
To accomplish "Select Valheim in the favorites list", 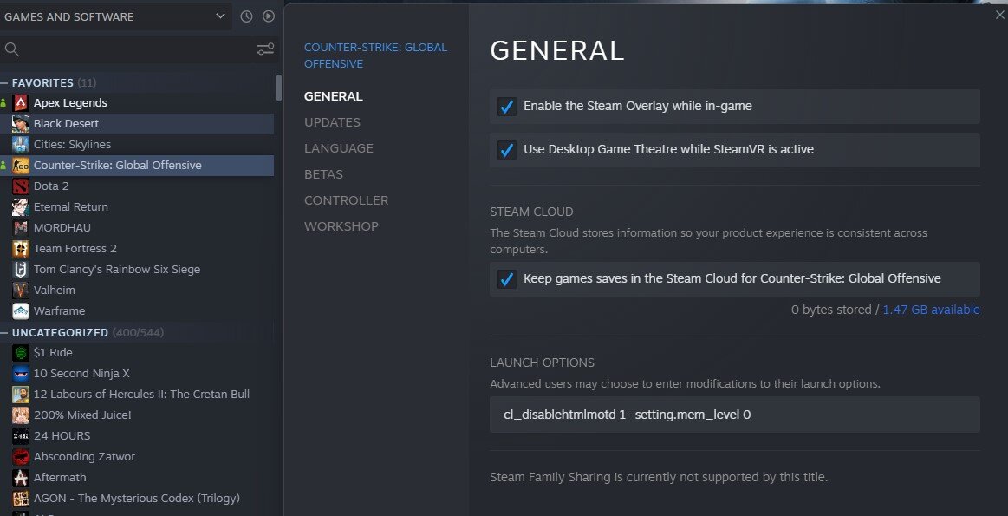I will pyautogui.click(x=55, y=291).
